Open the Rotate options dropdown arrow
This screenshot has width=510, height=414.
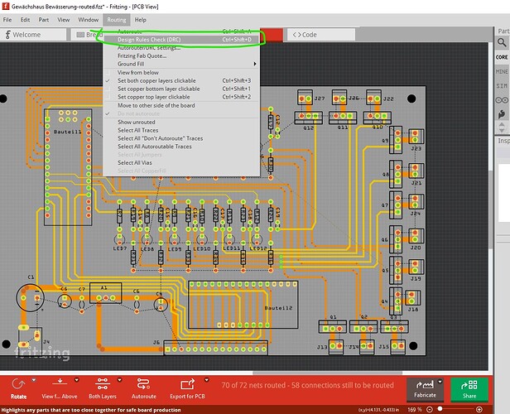pyautogui.click(x=34, y=380)
